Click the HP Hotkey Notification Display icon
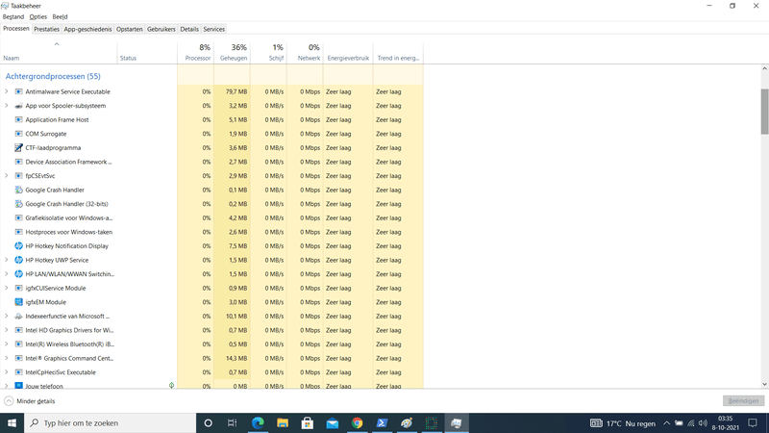 pyautogui.click(x=18, y=246)
